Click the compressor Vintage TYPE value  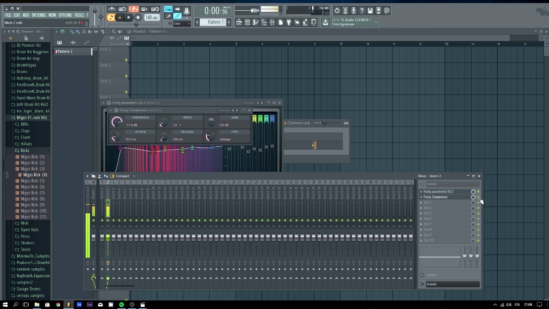point(225,139)
